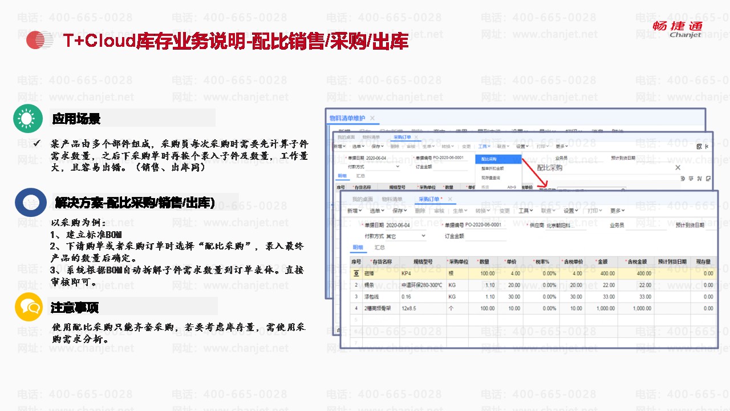The image size is (730, 411).
Task: Select 中温环保280-300℃ specification cell
Action: coord(422,285)
